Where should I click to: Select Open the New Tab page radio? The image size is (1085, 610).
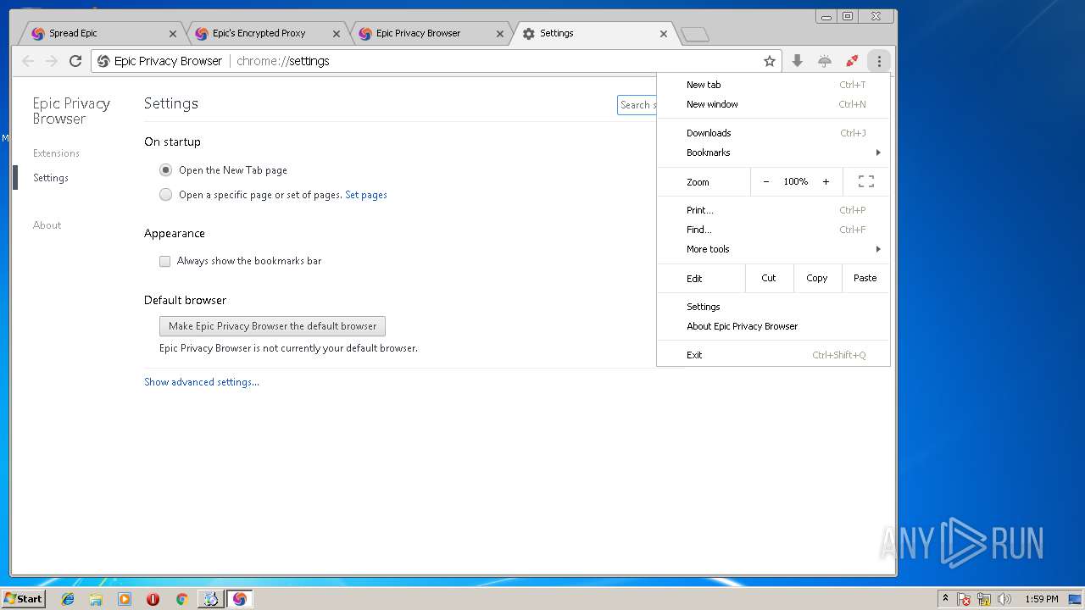[x=165, y=170]
